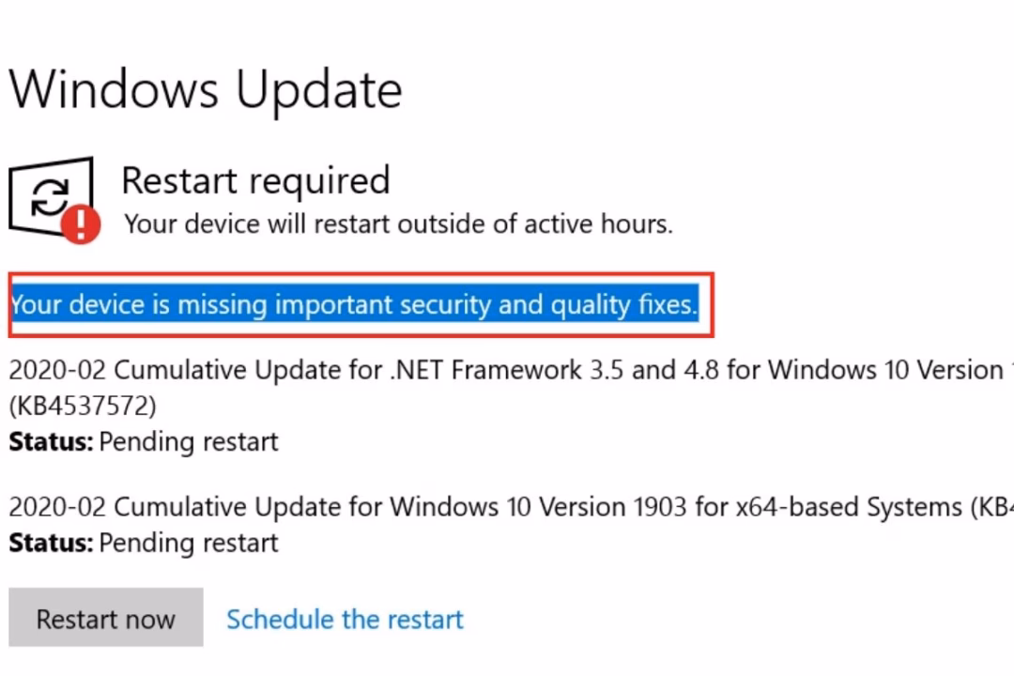Image resolution: width=1014 pixels, height=676 pixels.
Task: Click the bold Status label under the x64-based update
Action: pos(51,543)
